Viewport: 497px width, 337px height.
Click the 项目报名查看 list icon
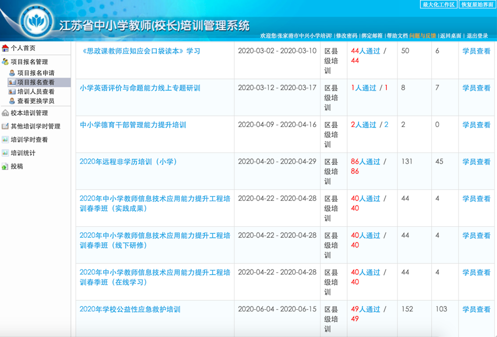(x=12, y=82)
